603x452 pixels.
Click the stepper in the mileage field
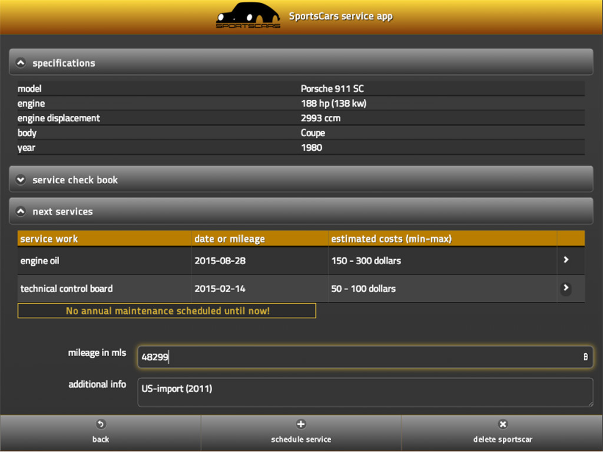(x=586, y=357)
